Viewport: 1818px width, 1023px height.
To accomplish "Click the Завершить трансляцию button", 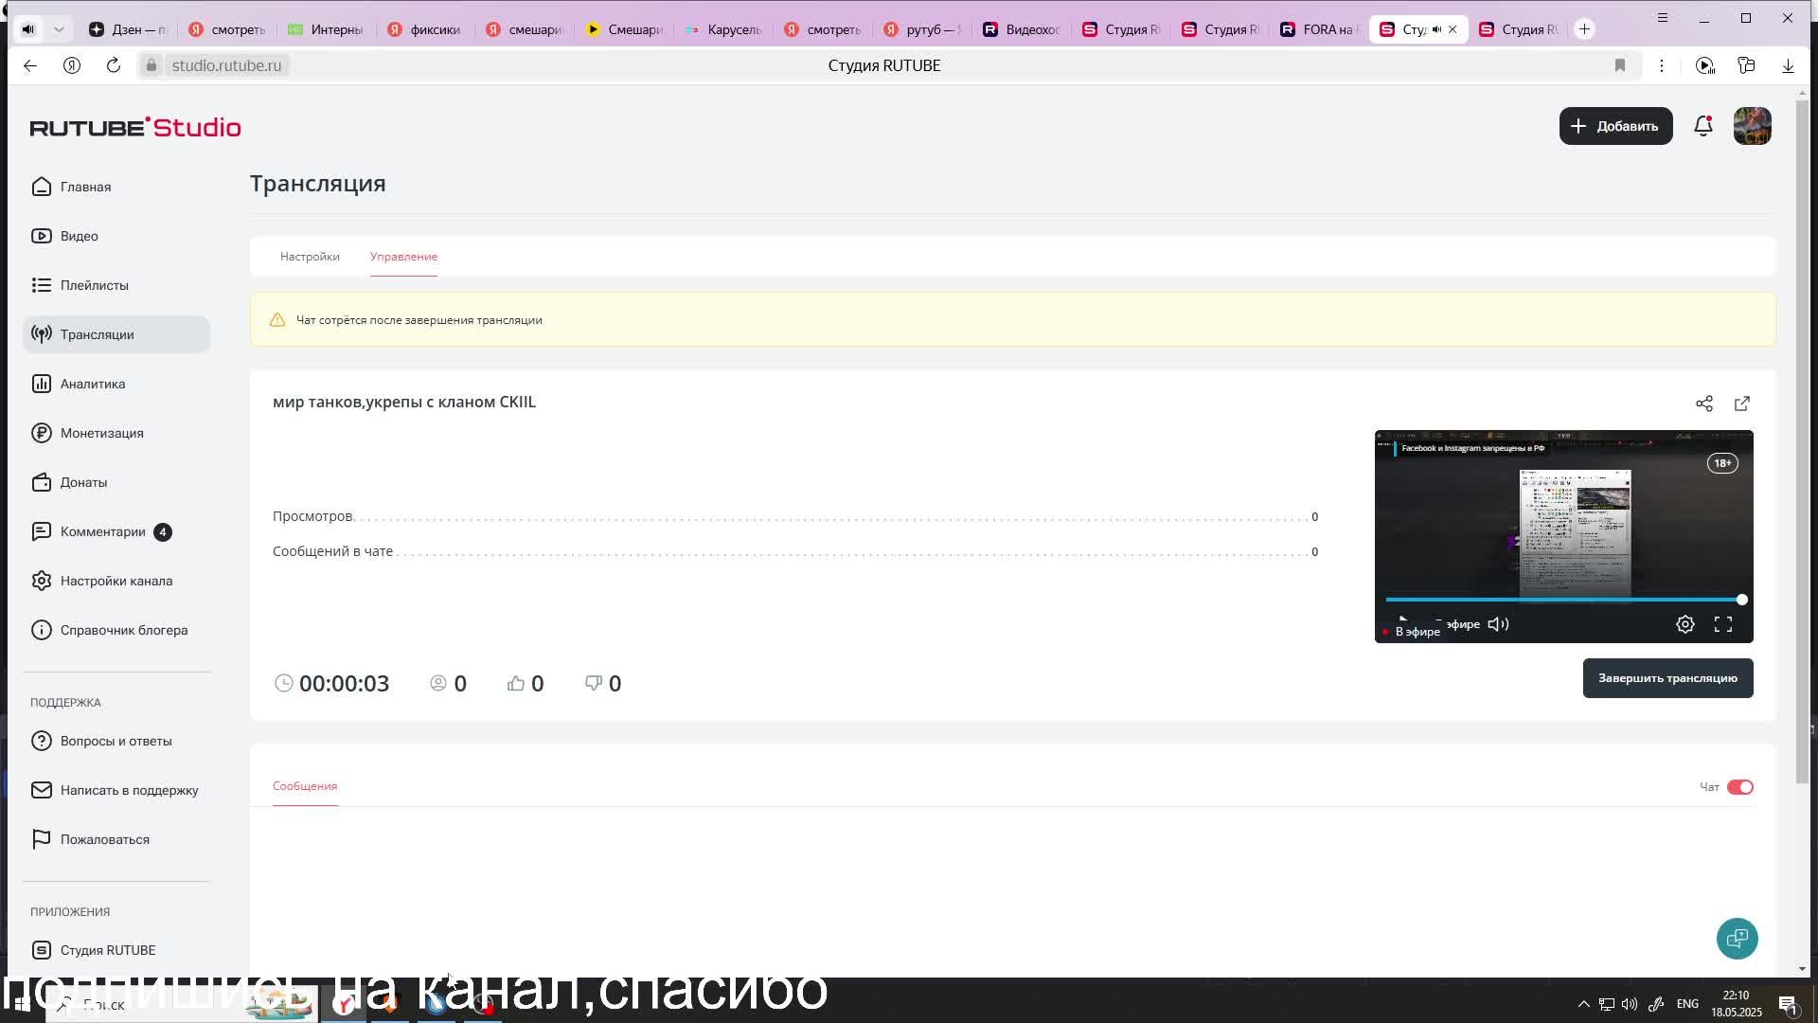I will (1666, 678).
